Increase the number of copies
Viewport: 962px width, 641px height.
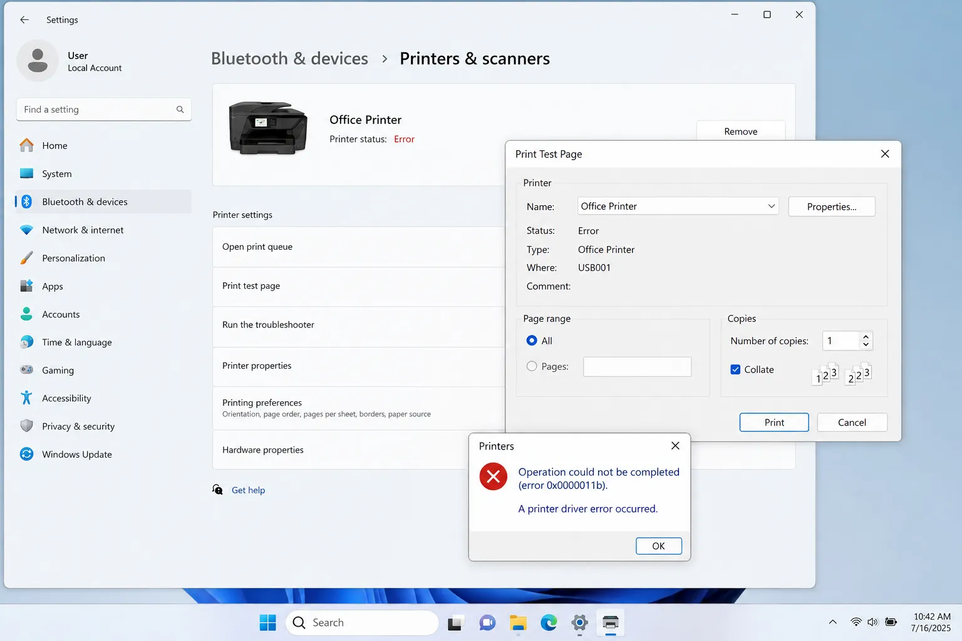pyautogui.click(x=866, y=337)
